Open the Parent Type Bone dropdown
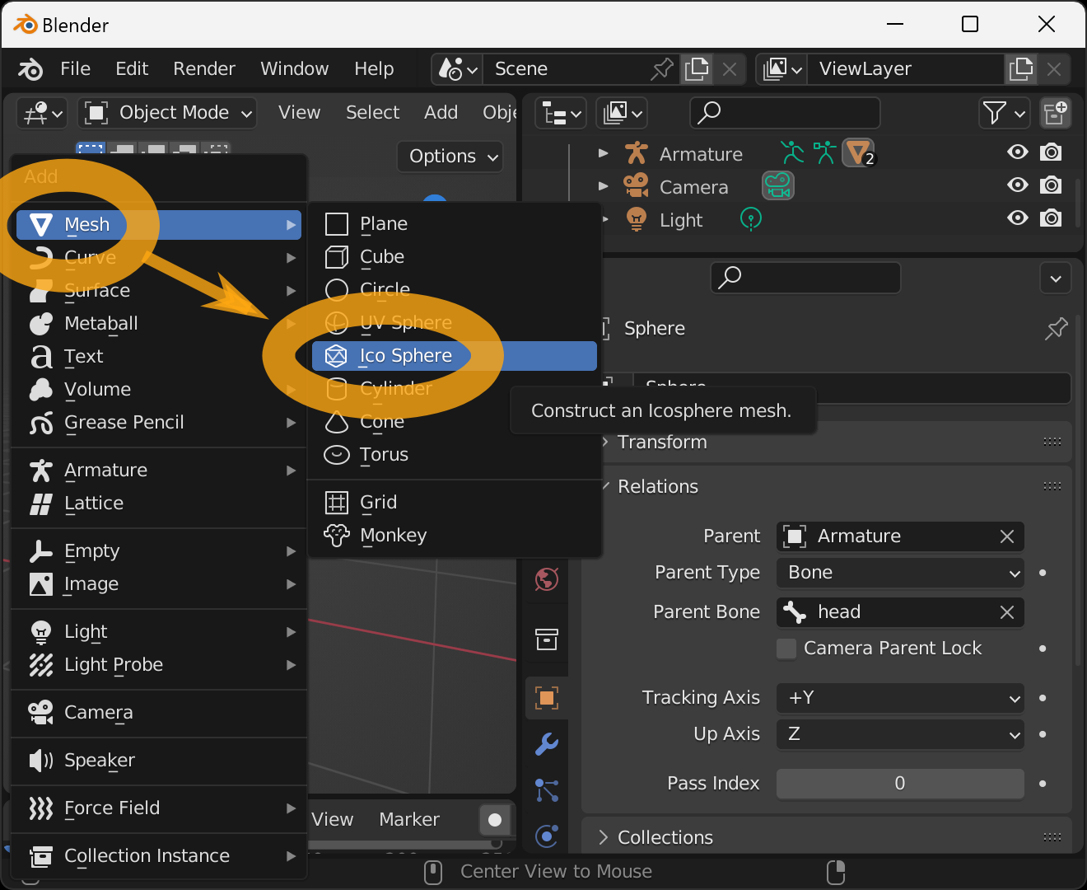The width and height of the screenshot is (1087, 890). pos(900,573)
